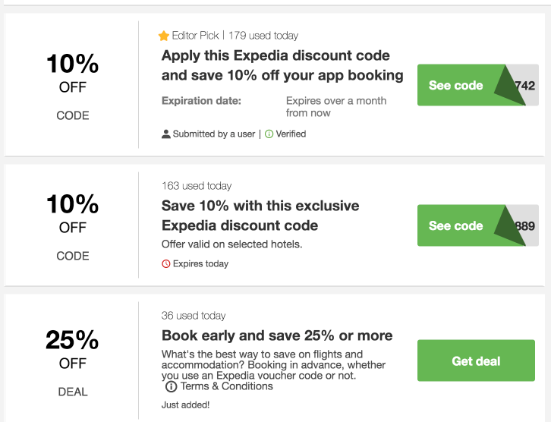Click the Submitted by a user label
This screenshot has width=551, height=422.
214,134
